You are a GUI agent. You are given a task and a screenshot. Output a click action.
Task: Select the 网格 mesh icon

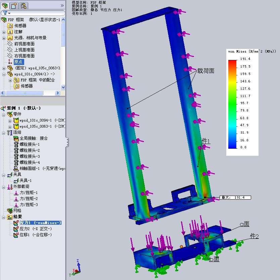coord(10,211)
